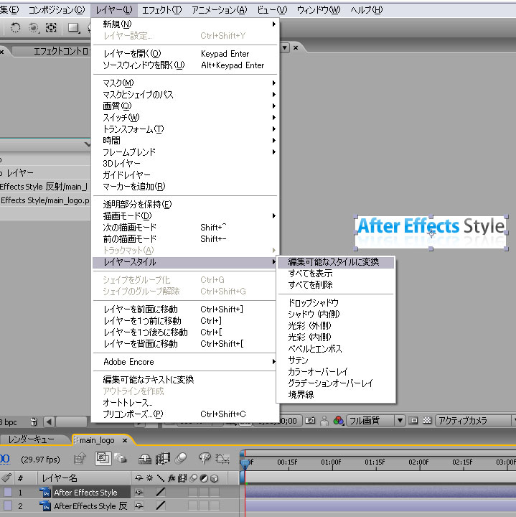This screenshot has height=517, width=516.
Task: Click the Region of Interest icon
Action: 413,420
